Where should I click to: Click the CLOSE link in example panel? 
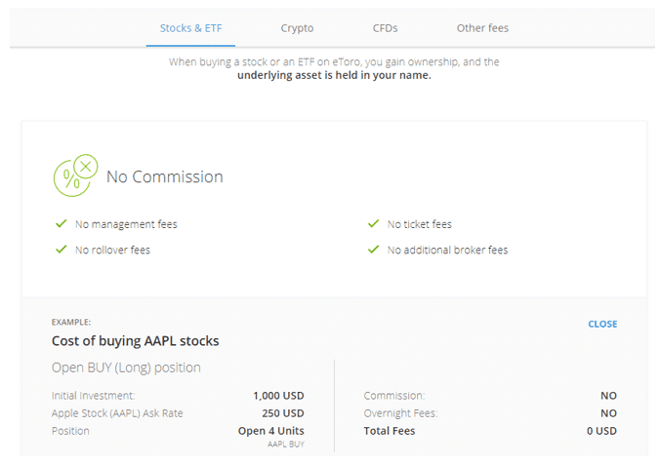click(602, 324)
